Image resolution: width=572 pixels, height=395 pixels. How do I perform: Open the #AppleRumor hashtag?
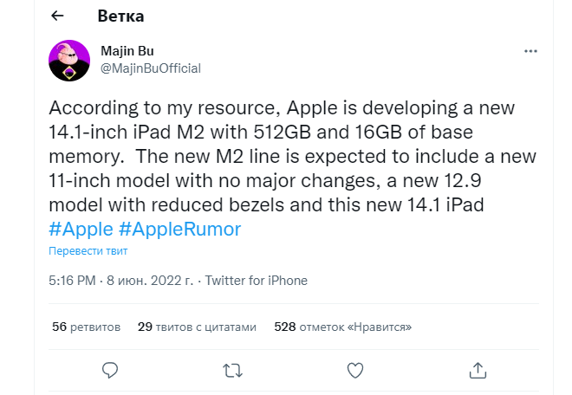coord(179,229)
